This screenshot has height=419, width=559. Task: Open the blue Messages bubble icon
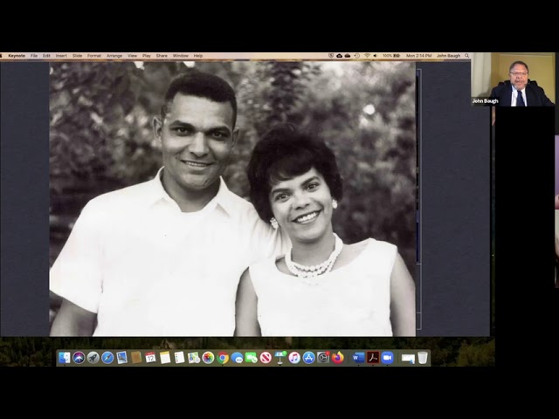[237, 358]
